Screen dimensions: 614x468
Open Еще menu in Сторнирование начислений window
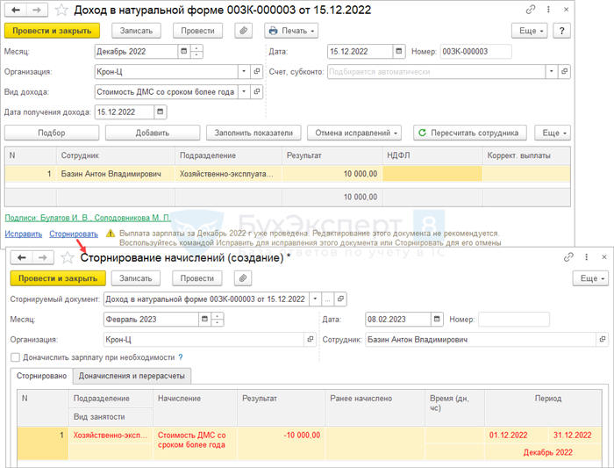590,278
